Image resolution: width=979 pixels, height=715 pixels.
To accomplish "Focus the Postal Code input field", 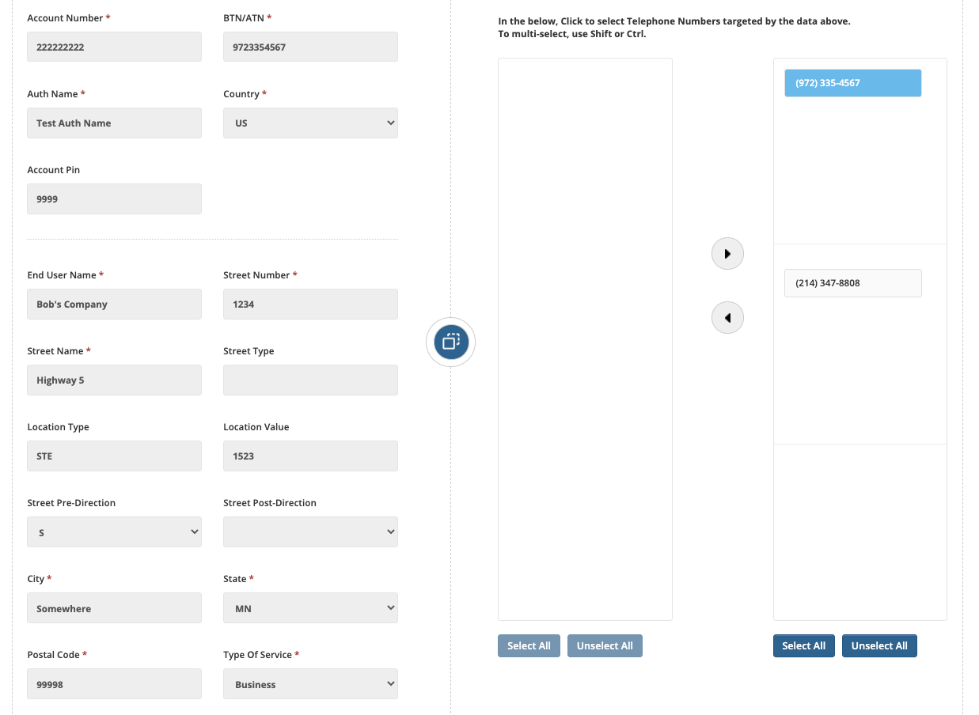I will click(x=114, y=684).
